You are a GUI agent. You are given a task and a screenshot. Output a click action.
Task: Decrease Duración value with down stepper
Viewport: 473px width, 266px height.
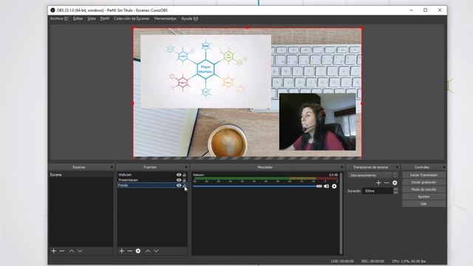pos(396,192)
